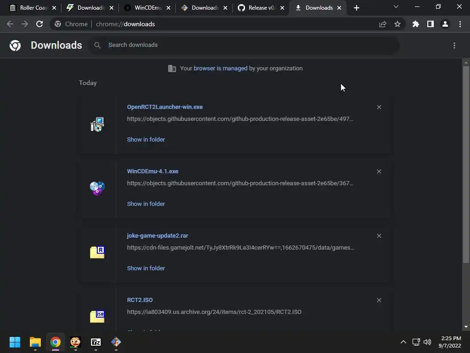The width and height of the screenshot is (470, 353).
Task: Close the Roller Coaster tab
Action: tap(54, 8)
